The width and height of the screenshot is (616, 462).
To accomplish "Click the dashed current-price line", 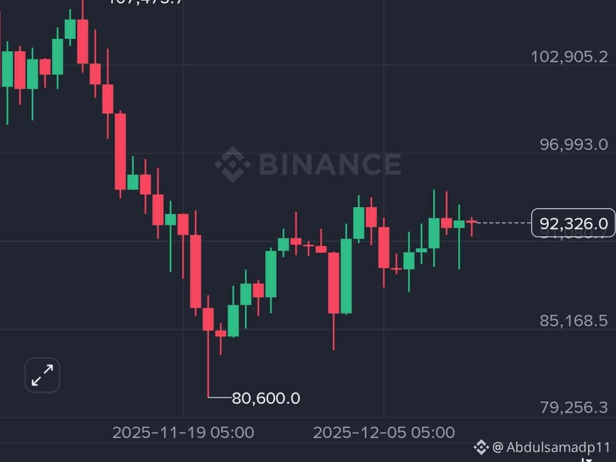I will 504,223.
